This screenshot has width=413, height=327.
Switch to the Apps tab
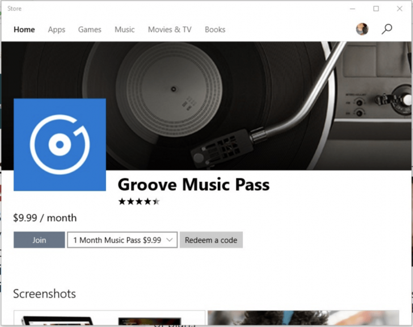(57, 30)
